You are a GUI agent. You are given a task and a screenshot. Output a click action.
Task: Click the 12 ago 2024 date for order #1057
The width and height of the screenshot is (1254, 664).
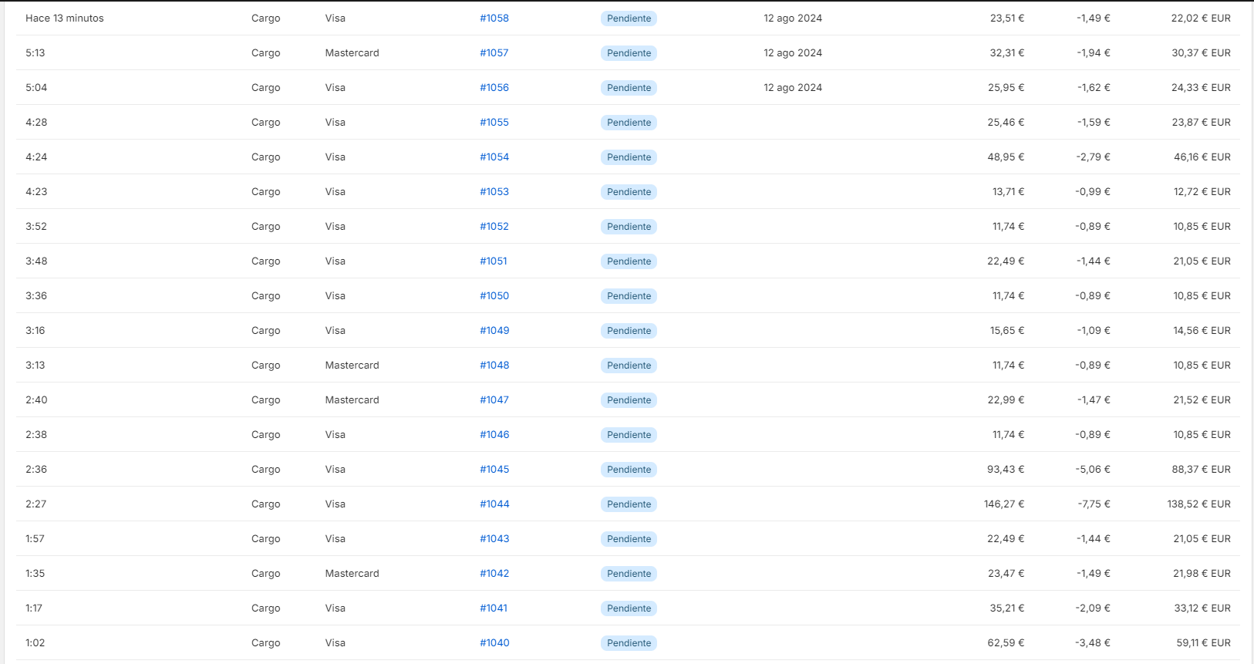(793, 52)
